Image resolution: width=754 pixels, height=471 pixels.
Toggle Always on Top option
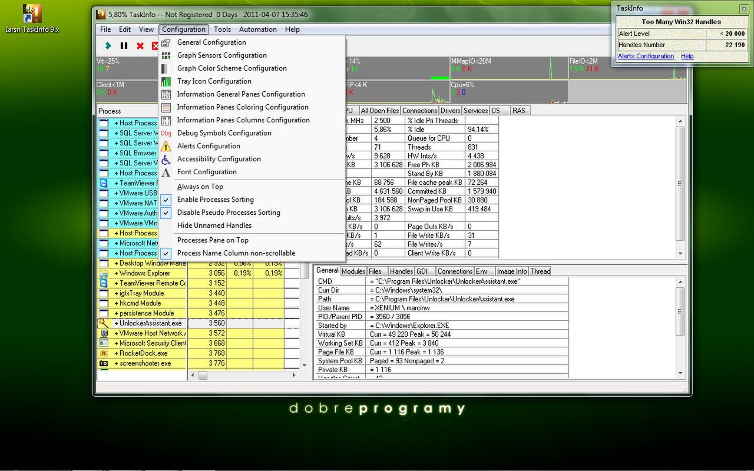[200, 187]
